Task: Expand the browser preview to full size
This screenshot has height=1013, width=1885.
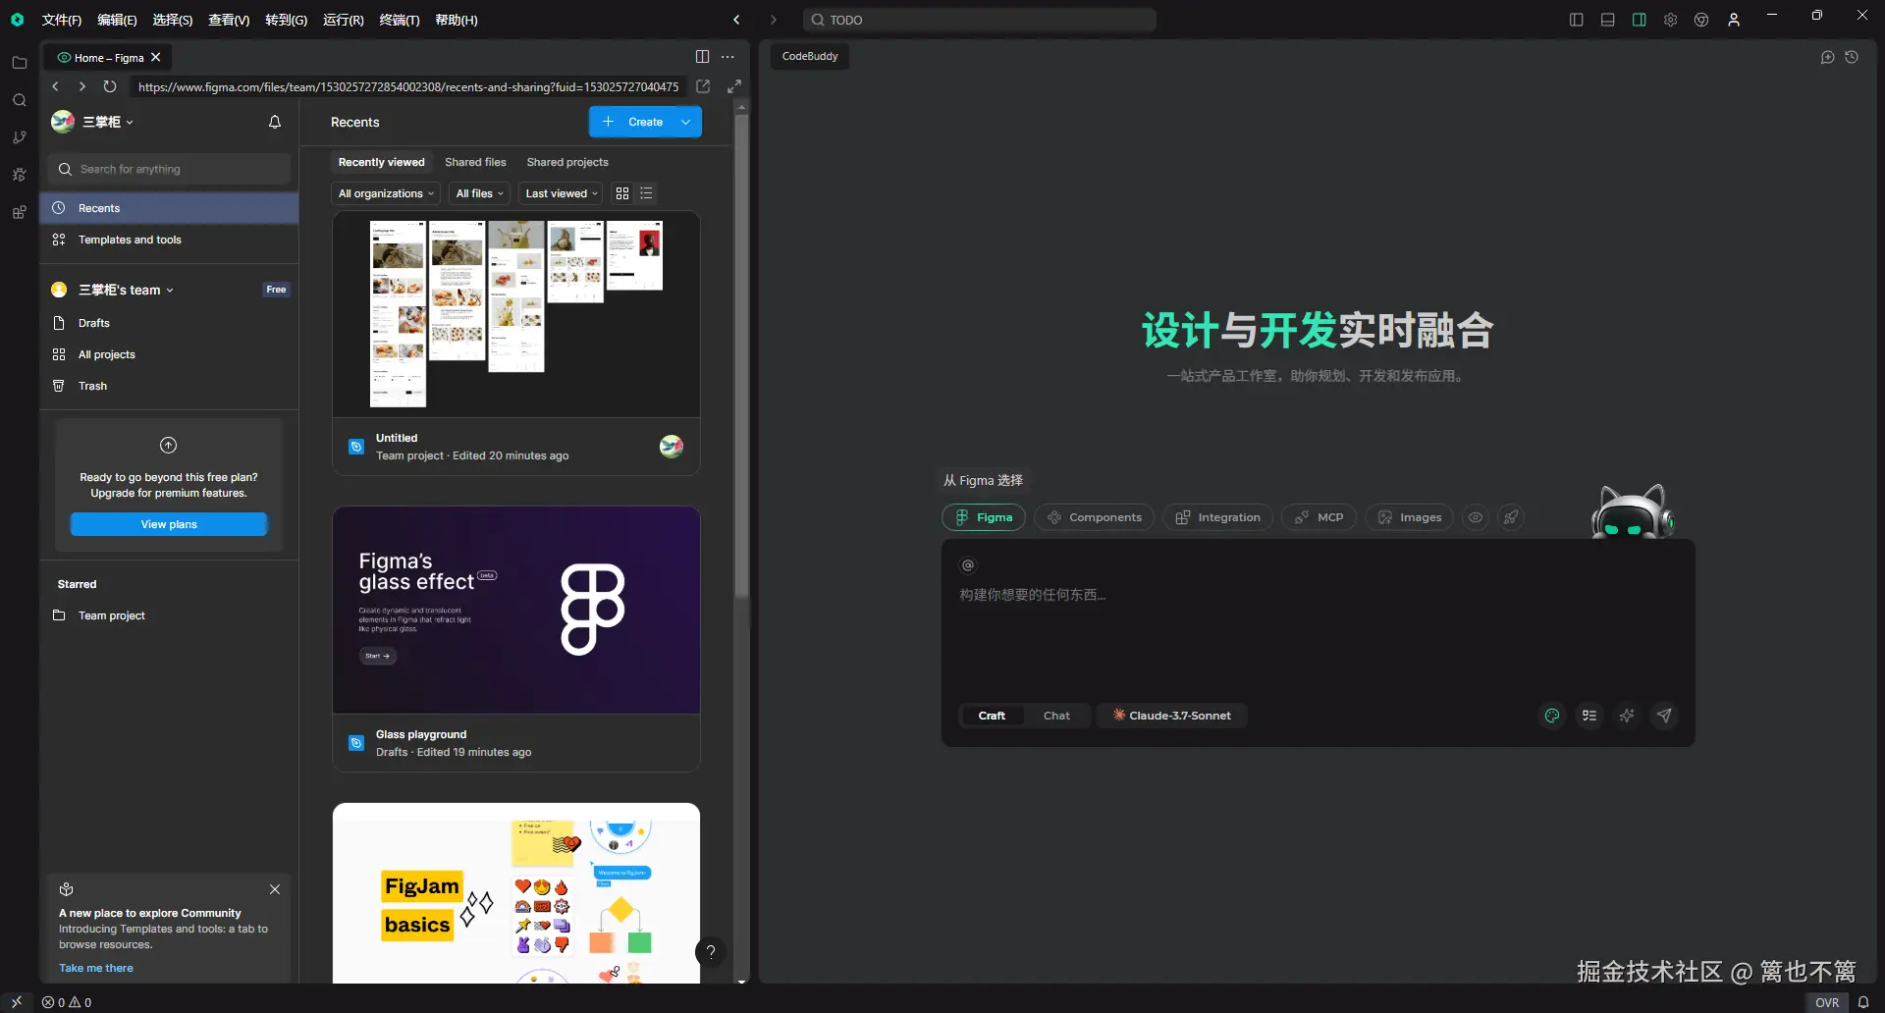Action: [x=734, y=86]
